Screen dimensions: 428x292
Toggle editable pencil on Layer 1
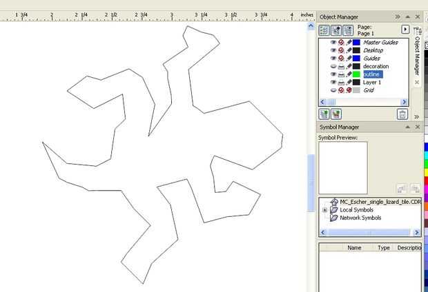click(x=349, y=82)
